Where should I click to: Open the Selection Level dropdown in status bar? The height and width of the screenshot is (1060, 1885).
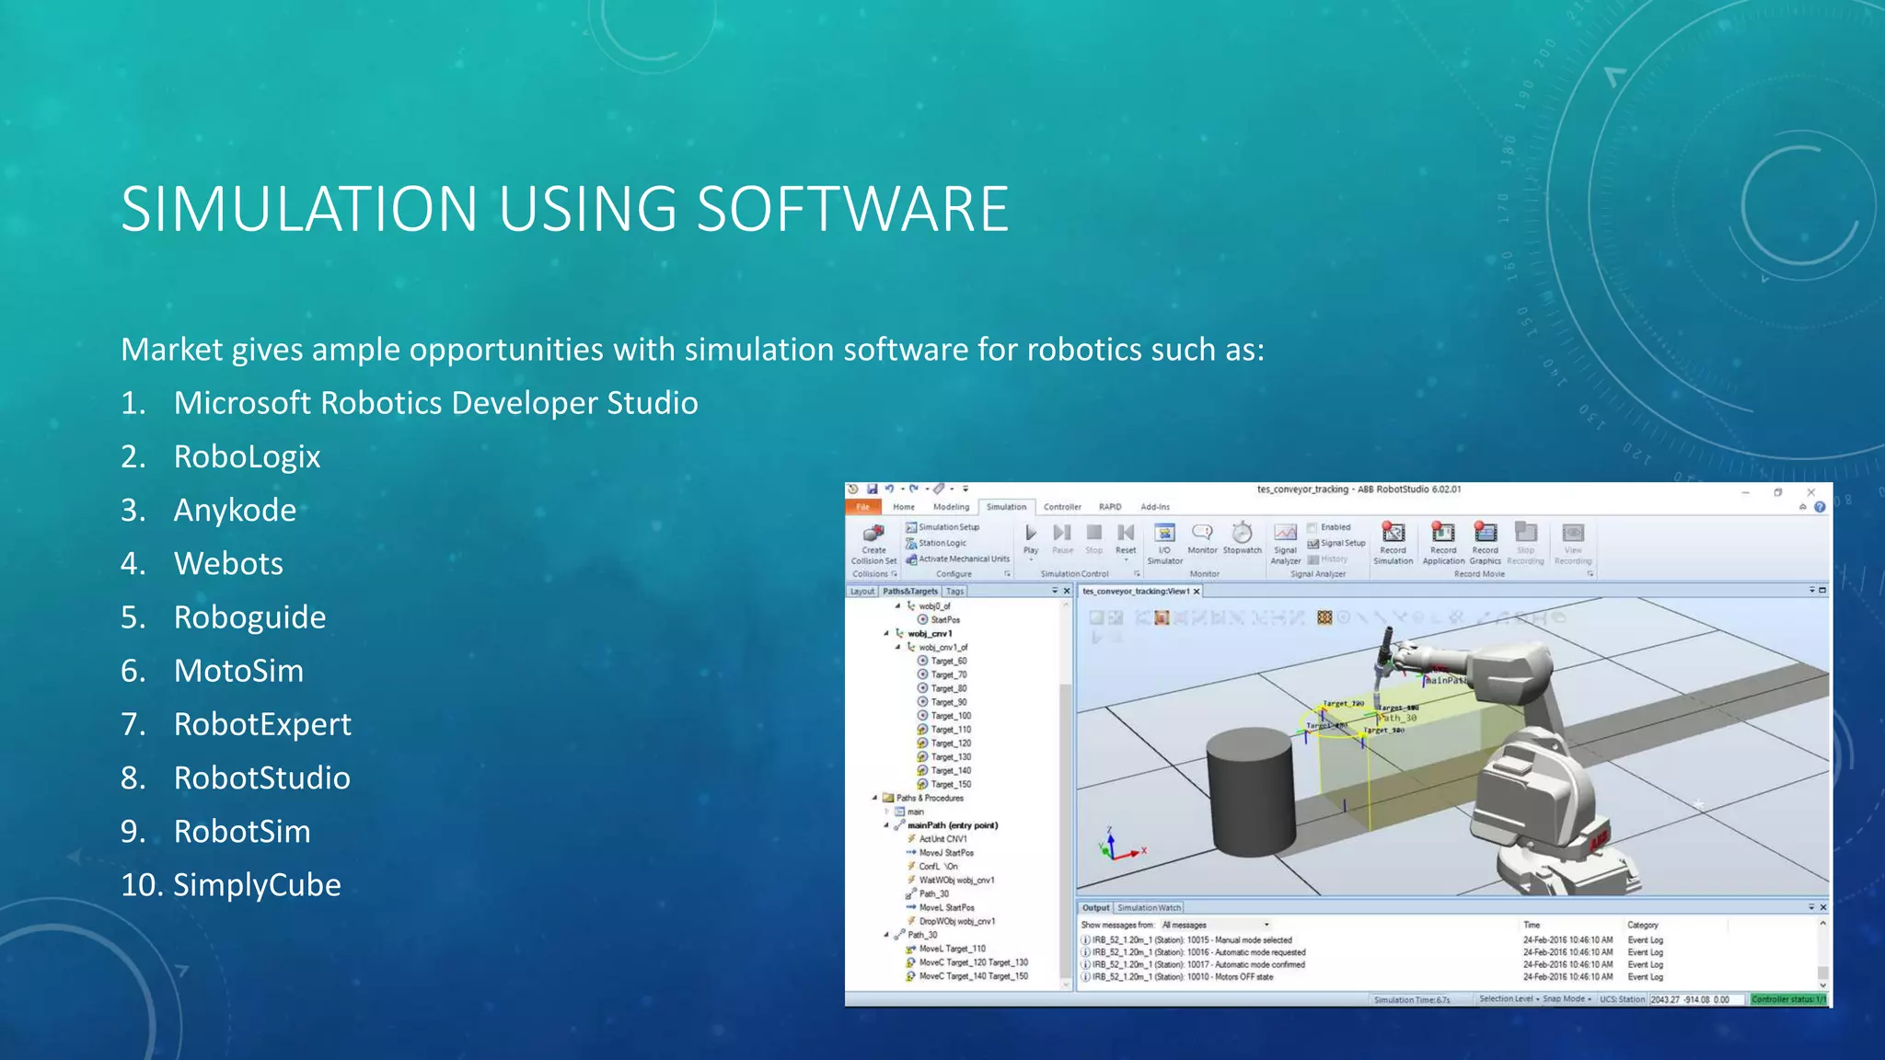(1509, 999)
